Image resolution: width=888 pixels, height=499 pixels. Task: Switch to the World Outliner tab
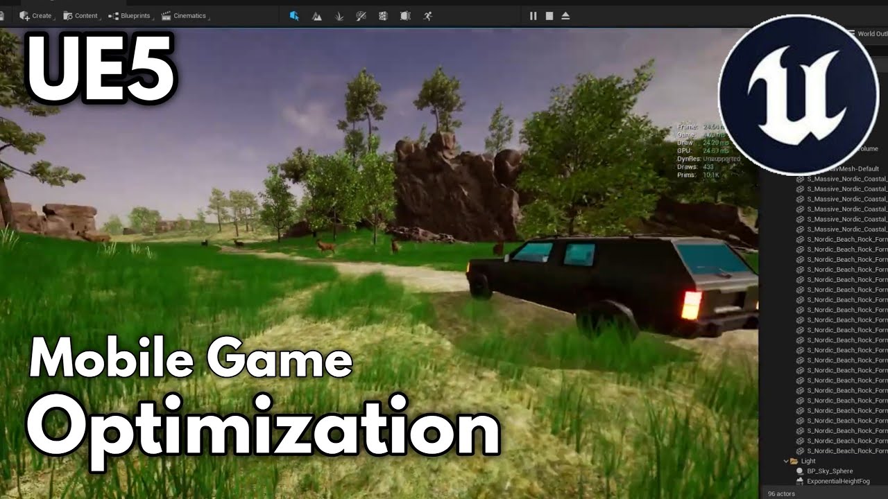click(x=867, y=33)
